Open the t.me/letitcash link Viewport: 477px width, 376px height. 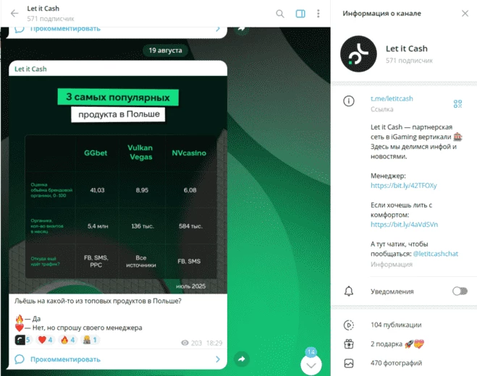point(392,98)
